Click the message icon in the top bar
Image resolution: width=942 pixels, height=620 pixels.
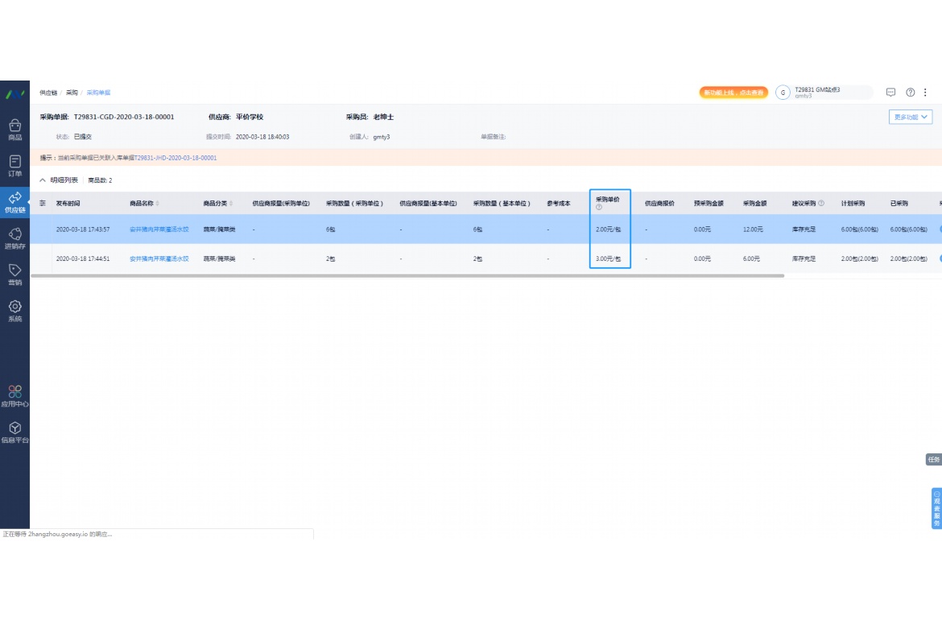890,93
